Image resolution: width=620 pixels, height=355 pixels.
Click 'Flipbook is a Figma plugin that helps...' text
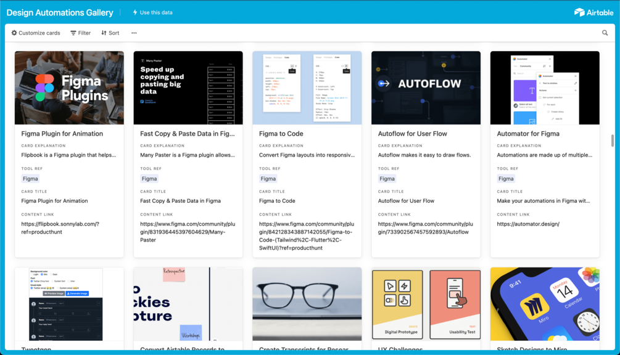[x=68, y=155]
